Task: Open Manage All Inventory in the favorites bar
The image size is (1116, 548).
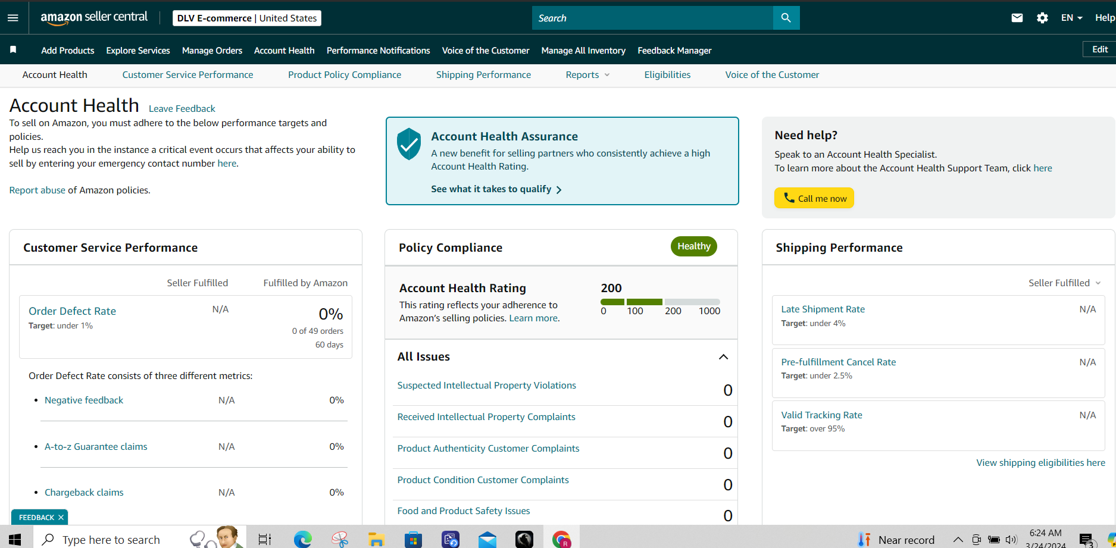Action: point(583,51)
